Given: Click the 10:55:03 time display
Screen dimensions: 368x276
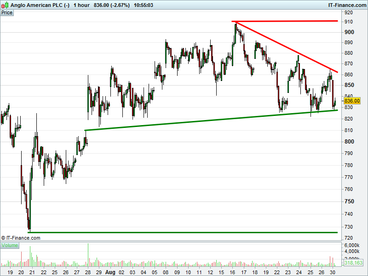Looking at the screenshot, I should coord(144,5).
